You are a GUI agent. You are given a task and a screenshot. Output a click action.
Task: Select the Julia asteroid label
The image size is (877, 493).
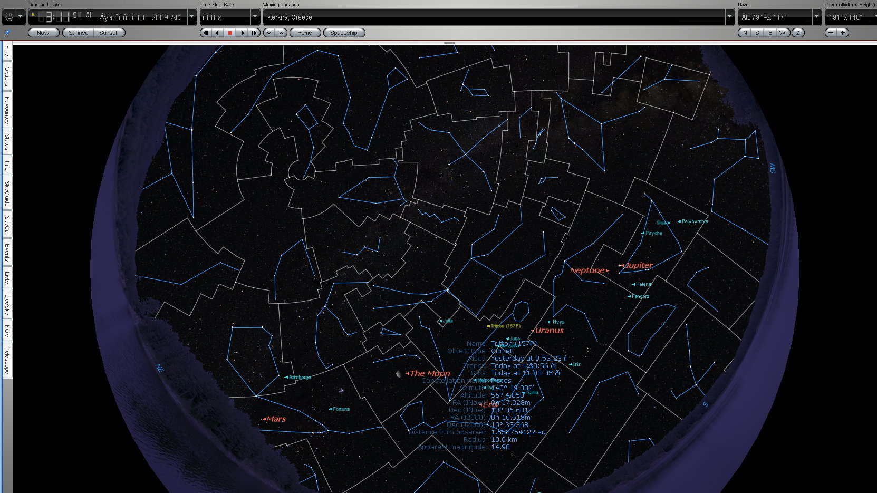[x=447, y=321]
